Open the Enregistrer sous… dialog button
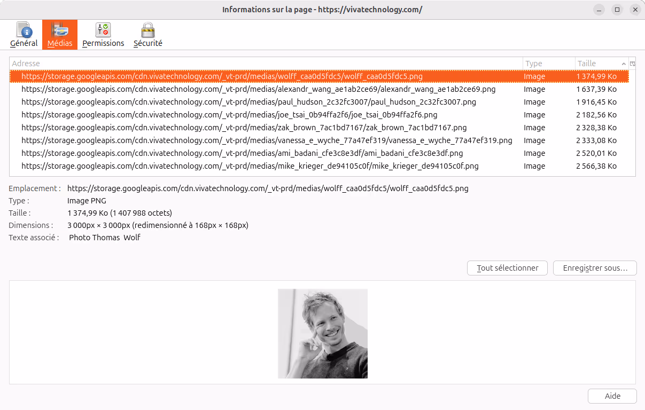The height and width of the screenshot is (410, 645). pos(595,268)
